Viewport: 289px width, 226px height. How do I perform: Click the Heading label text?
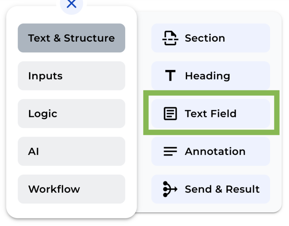click(x=207, y=76)
